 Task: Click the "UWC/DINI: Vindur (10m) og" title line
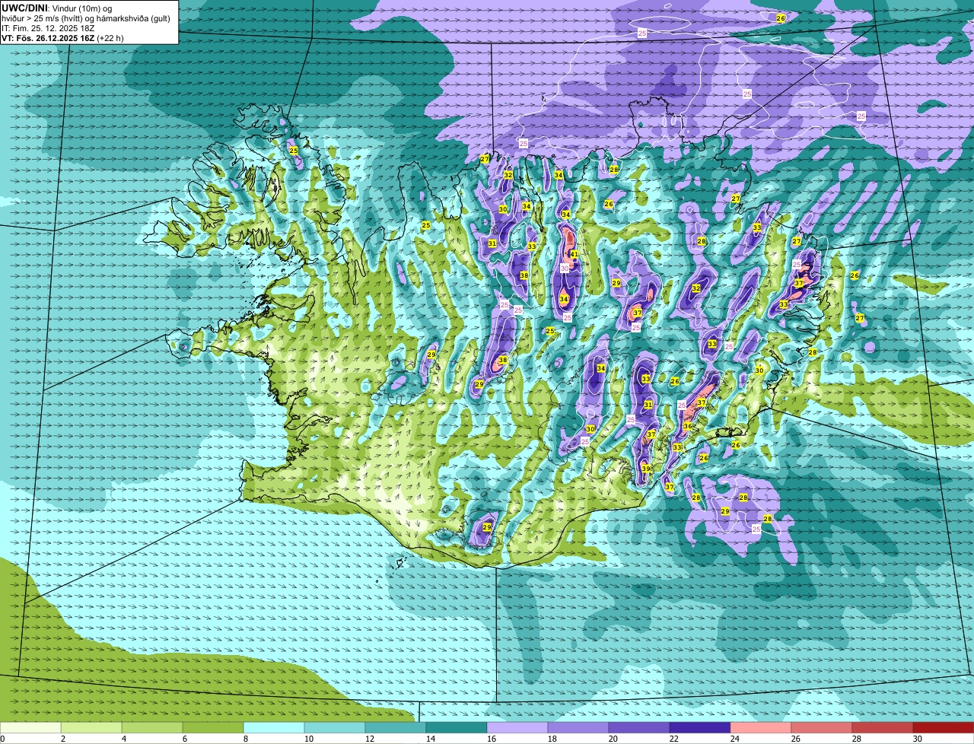[57, 8]
